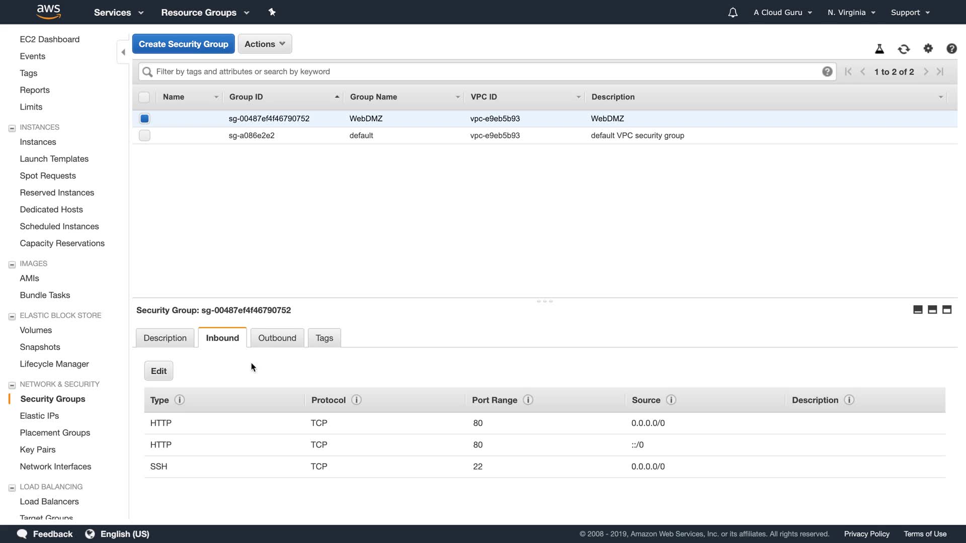
Task: Toggle the select-all header checkbox
Action: pyautogui.click(x=144, y=97)
